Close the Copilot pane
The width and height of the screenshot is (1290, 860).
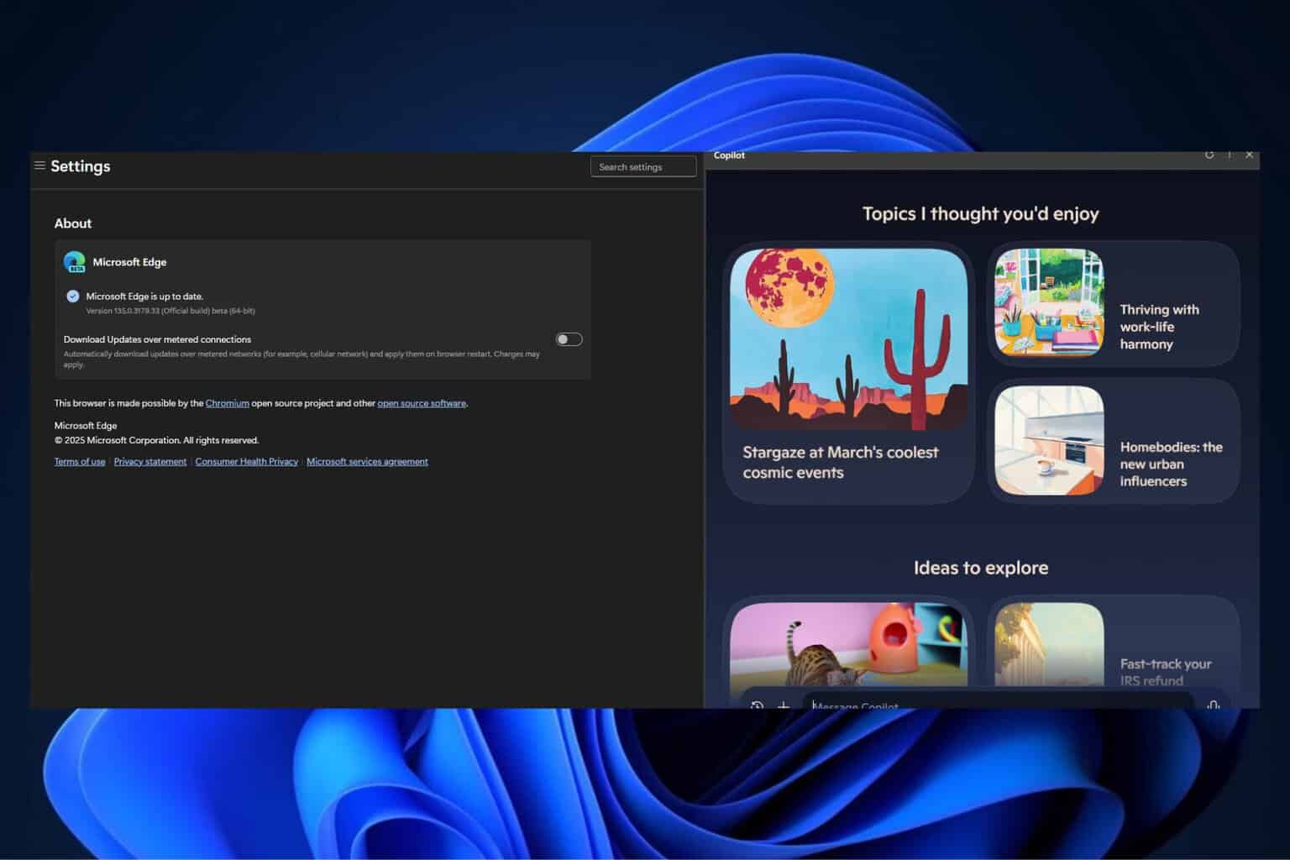point(1250,155)
